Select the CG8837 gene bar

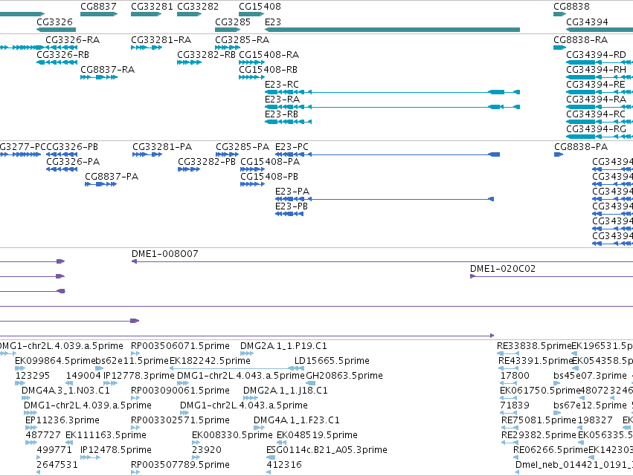[x=99, y=14]
